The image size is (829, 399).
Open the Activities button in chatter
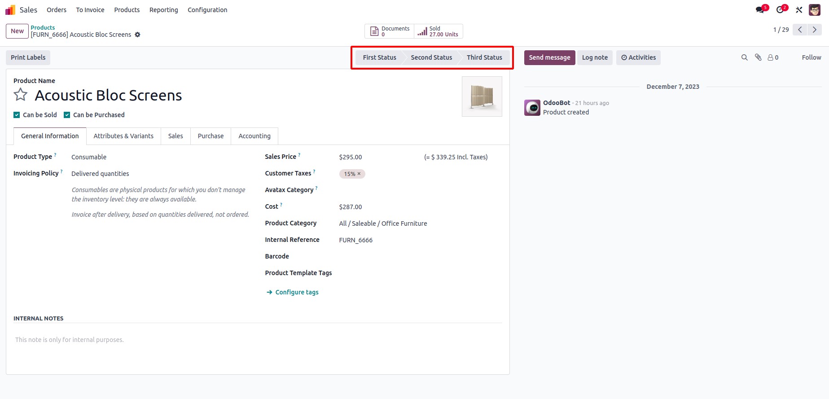pos(638,57)
